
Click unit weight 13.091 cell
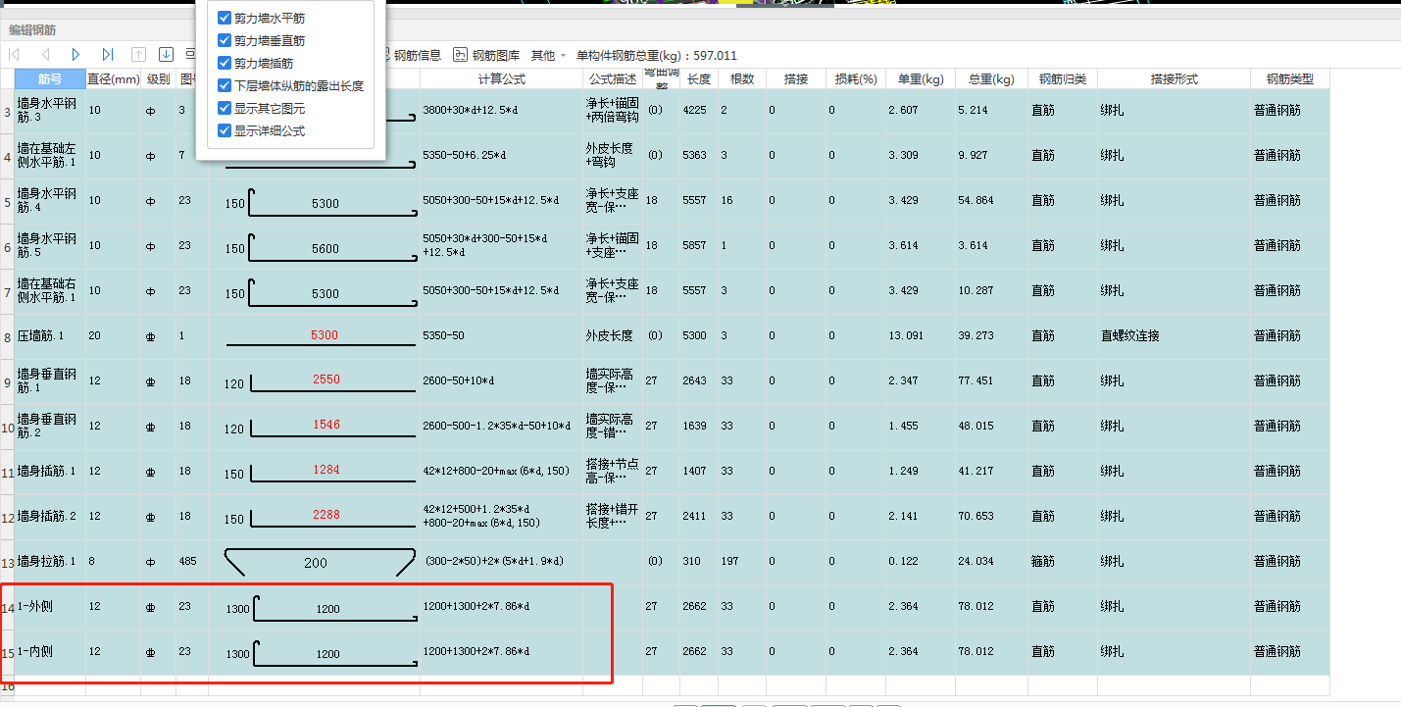(920, 337)
